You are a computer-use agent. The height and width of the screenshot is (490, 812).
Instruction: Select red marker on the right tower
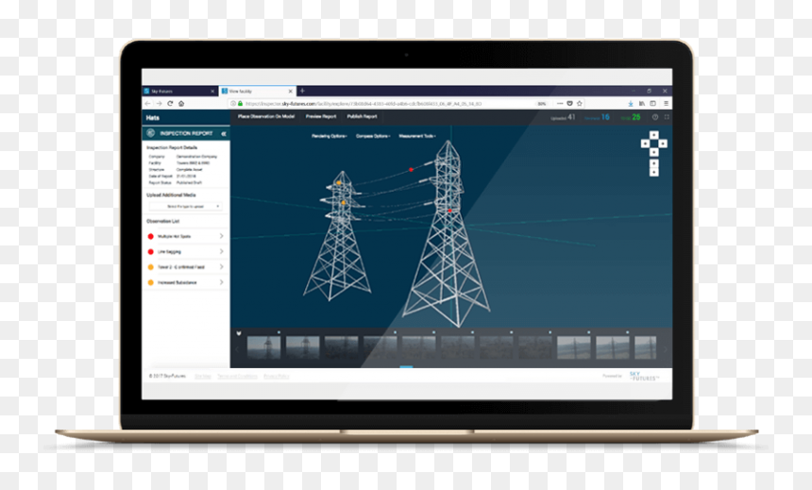click(449, 211)
